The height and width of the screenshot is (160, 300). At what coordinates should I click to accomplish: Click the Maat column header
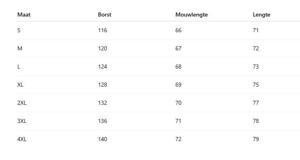point(24,15)
